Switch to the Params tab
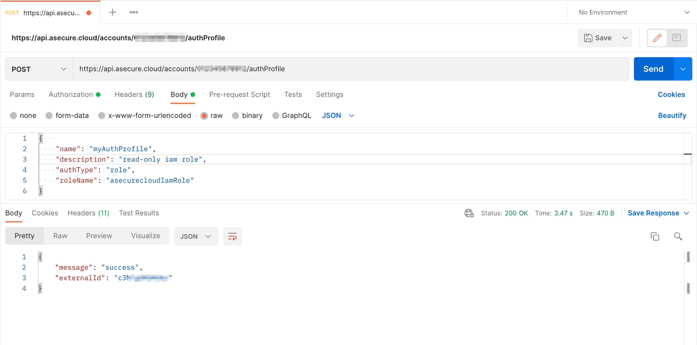 tap(22, 94)
